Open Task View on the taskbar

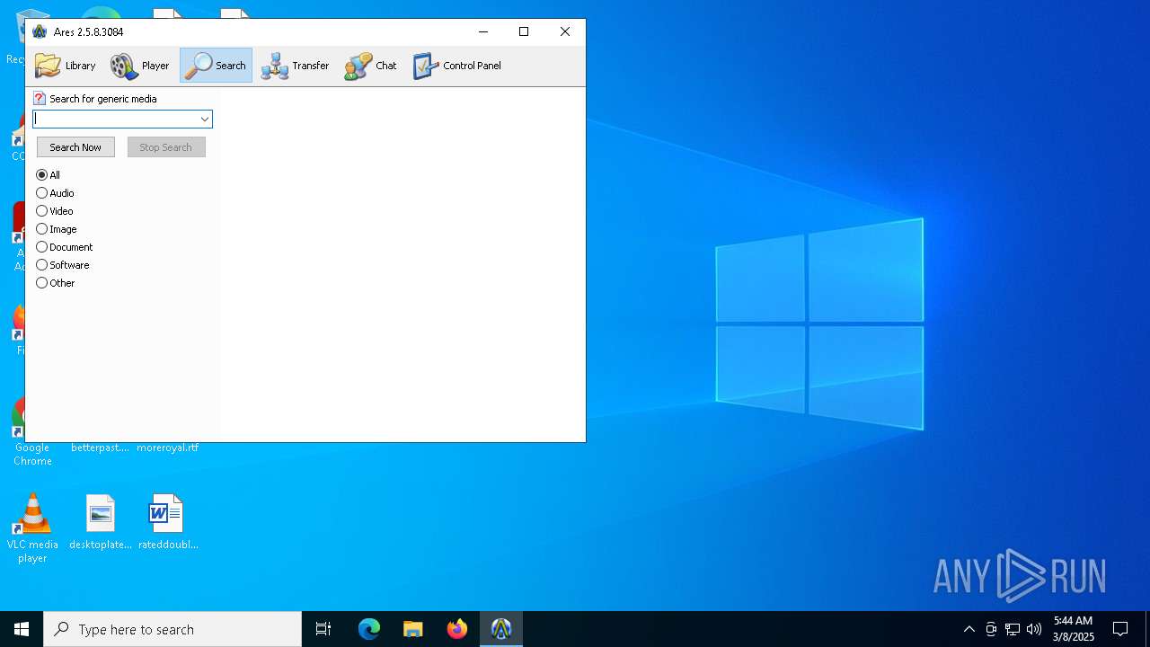(323, 629)
